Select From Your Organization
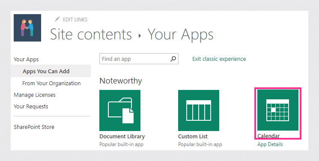Screen dimensions: 319x161 click(x=51, y=83)
